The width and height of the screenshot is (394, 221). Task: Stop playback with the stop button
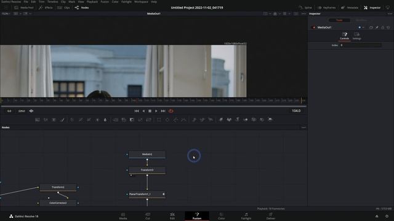pyautogui.click(x=150, y=110)
